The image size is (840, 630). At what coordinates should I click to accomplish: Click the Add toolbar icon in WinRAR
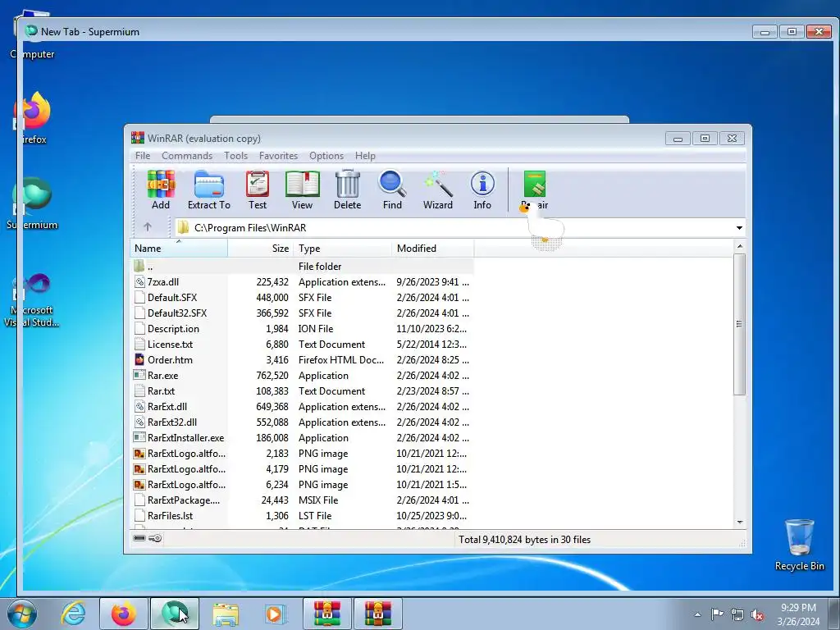[161, 189]
